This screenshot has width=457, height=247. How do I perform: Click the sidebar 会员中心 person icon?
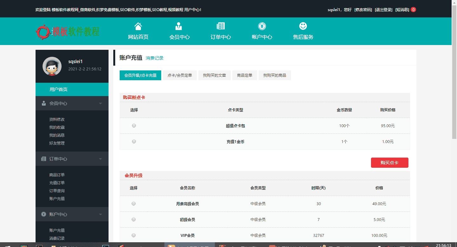43,103
